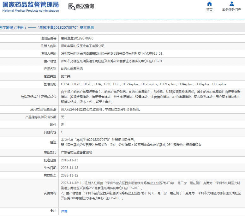
Task: Go to 首页 text link
Action: click(209, 10)
